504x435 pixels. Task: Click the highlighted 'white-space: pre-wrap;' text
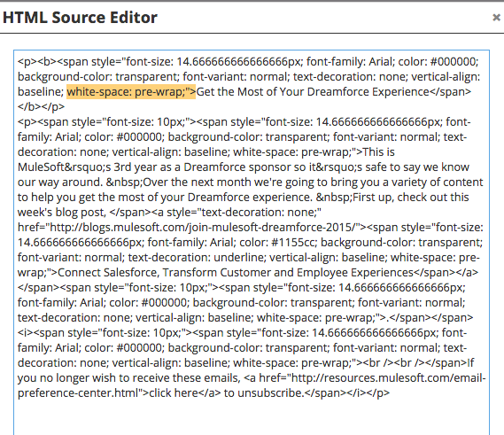131,92
